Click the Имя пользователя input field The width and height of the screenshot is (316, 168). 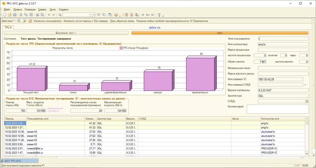(x=283, y=39)
